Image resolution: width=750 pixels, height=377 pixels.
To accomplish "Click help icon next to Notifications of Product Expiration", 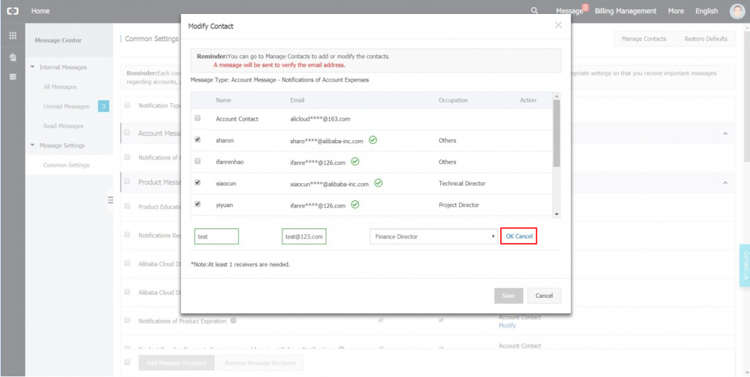I will pyautogui.click(x=232, y=321).
